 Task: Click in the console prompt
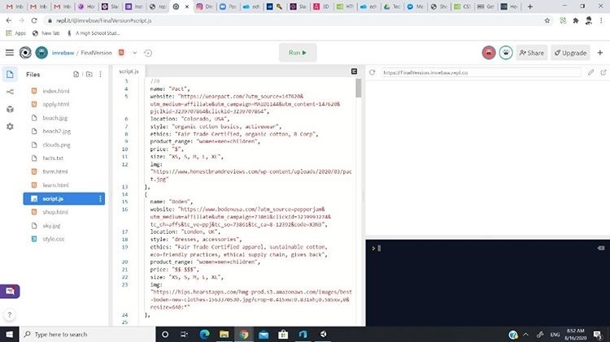click(x=379, y=248)
